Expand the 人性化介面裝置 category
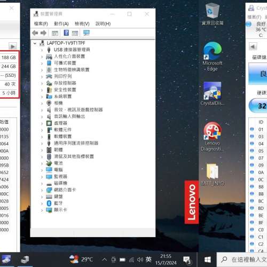Screen dimensions: 267x267 (42, 57)
